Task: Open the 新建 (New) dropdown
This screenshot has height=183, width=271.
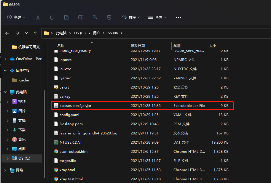Action: (x=16, y=17)
